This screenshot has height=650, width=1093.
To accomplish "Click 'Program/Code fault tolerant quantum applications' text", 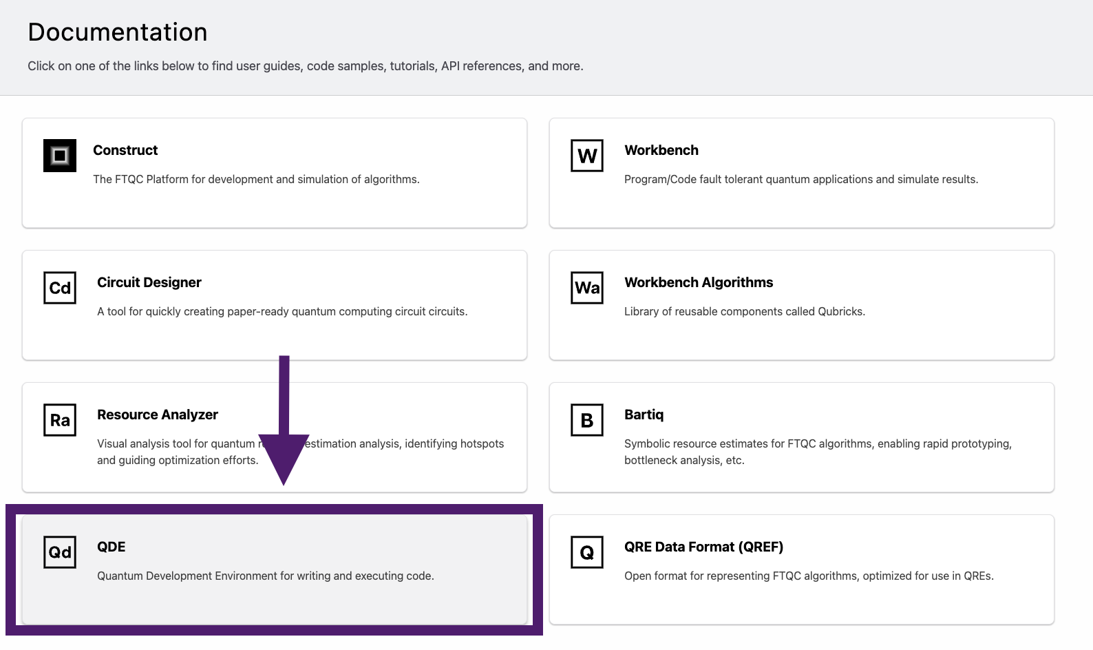I will (x=801, y=179).
